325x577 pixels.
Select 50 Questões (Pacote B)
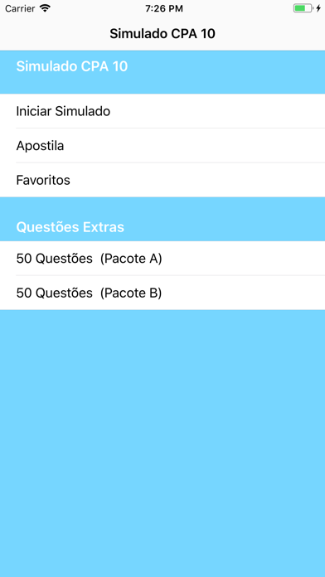pyautogui.click(x=162, y=293)
